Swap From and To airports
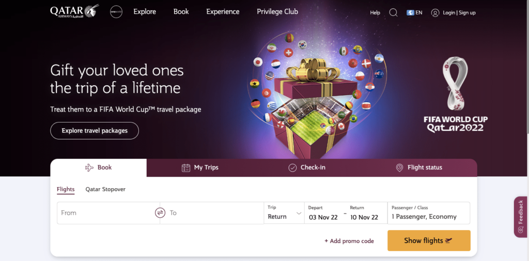This screenshot has width=529, height=261. [x=160, y=213]
